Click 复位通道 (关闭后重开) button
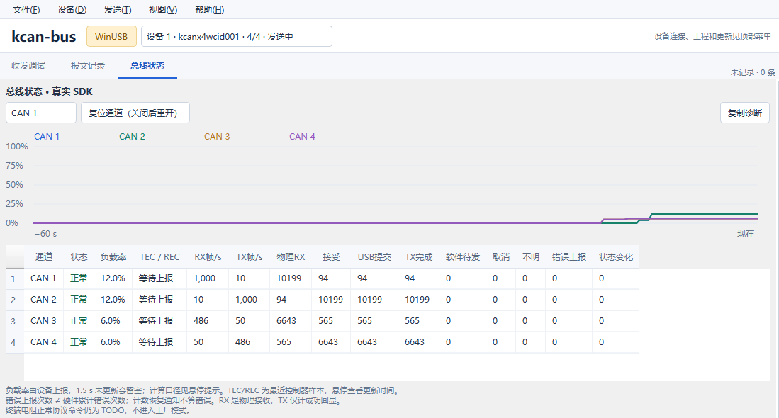Image resolution: width=779 pixels, height=418 pixels. click(135, 113)
